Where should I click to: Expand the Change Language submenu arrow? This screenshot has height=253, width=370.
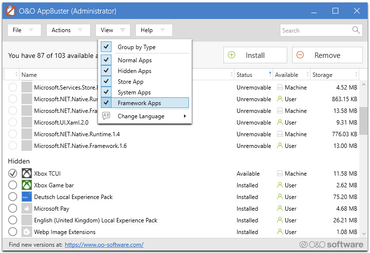[185, 116]
